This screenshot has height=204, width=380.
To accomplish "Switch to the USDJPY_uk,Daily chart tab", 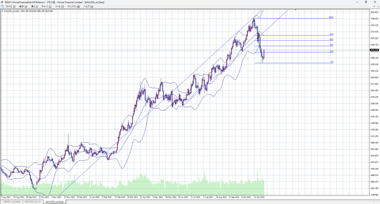I will pyautogui.click(x=12, y=201).
